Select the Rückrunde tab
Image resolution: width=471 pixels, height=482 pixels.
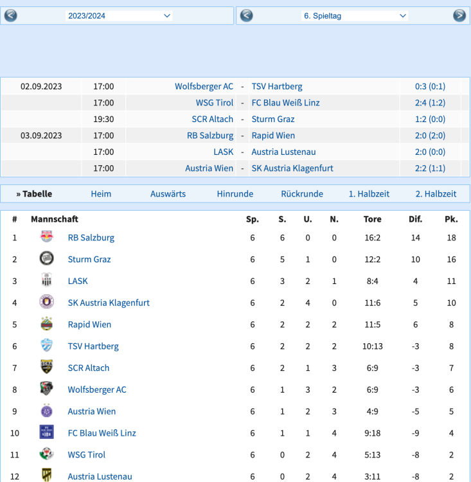tap(302, 193)
